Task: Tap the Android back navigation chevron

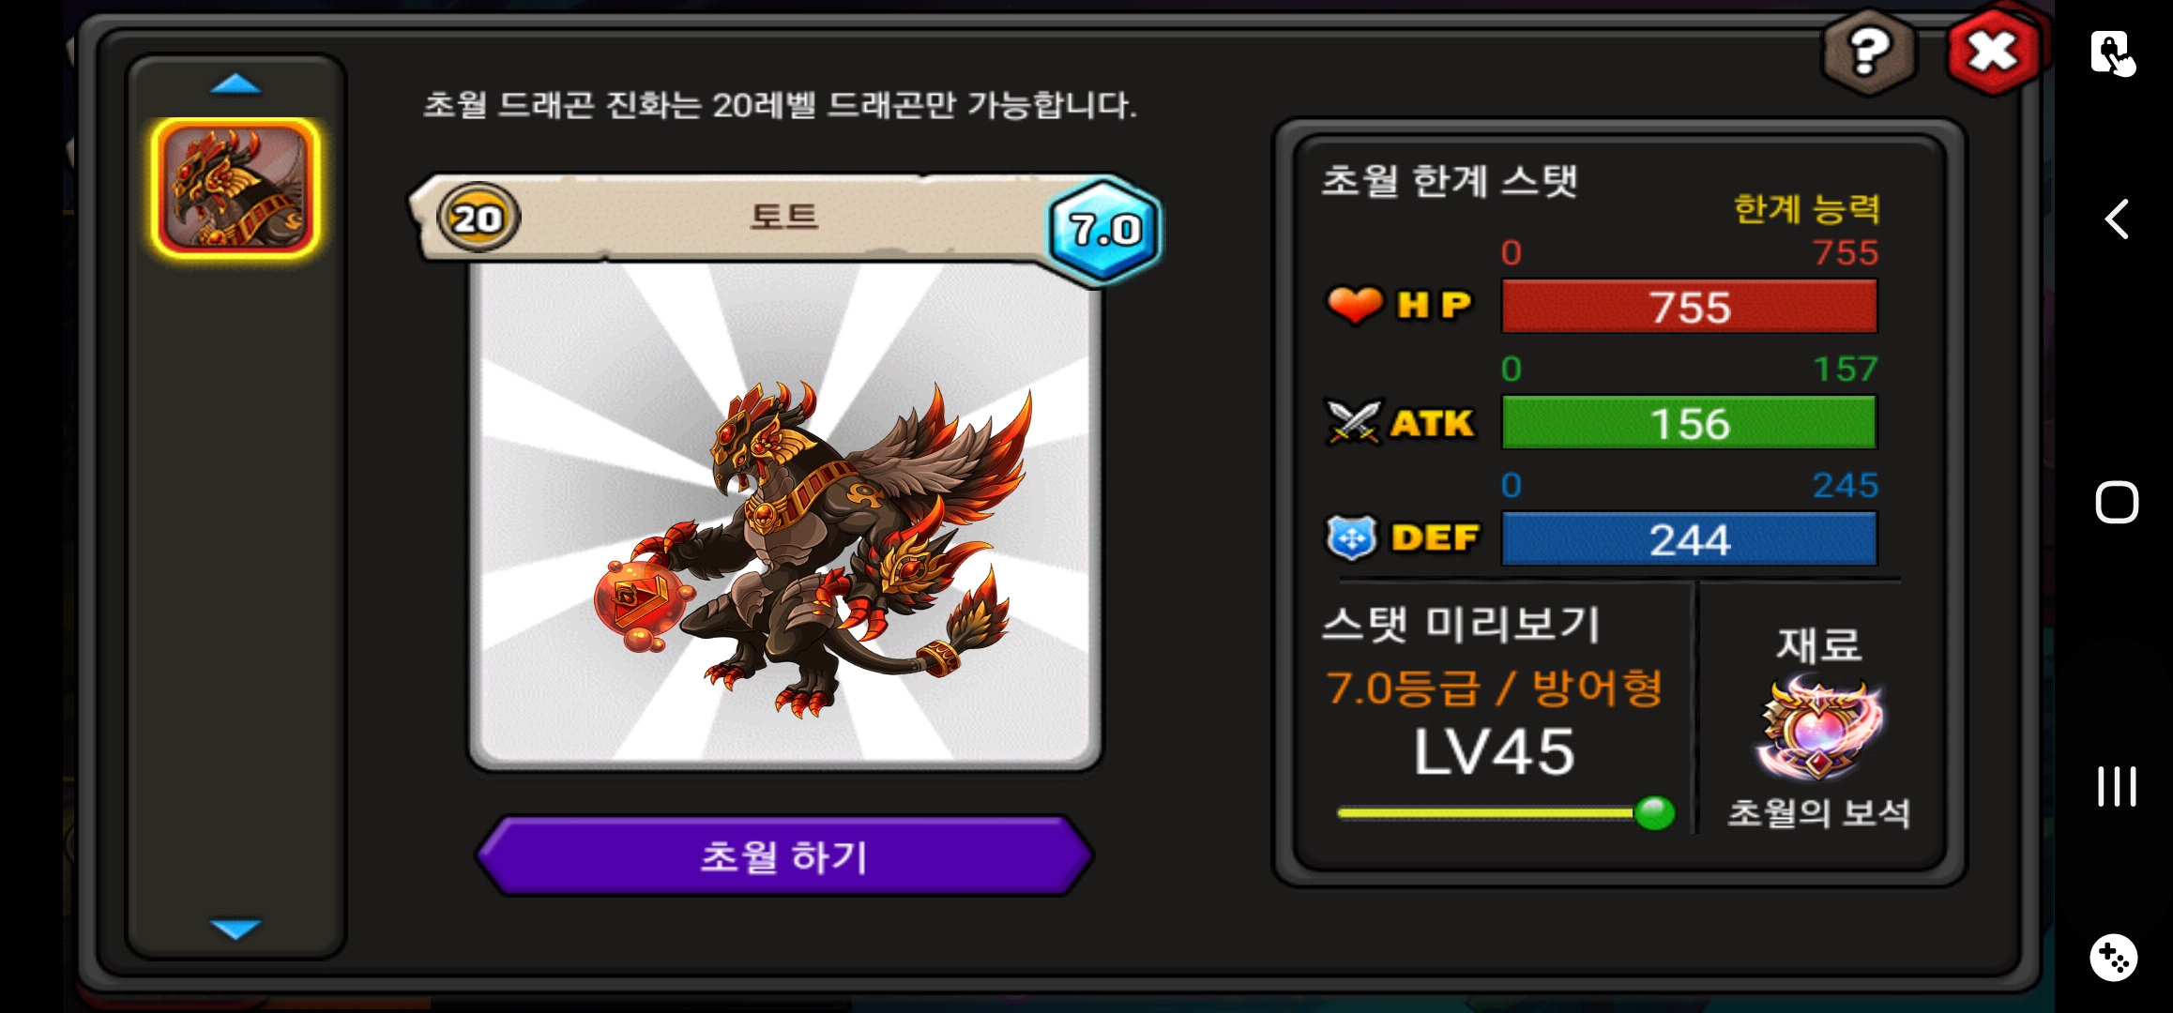Action: tap(2116, 219)
